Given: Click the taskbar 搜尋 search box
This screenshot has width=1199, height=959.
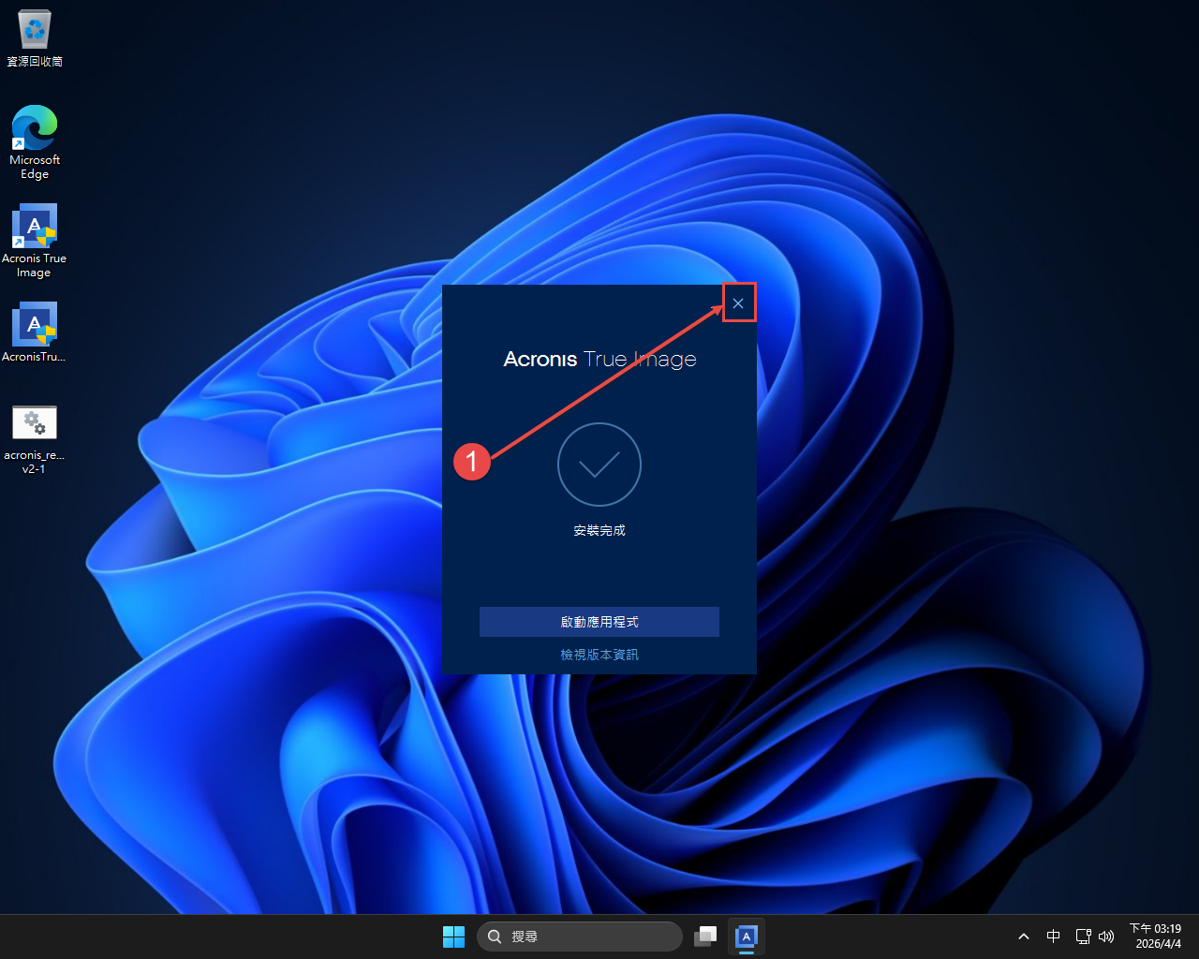Looking at the screenshot, I should tap(580, 937).
